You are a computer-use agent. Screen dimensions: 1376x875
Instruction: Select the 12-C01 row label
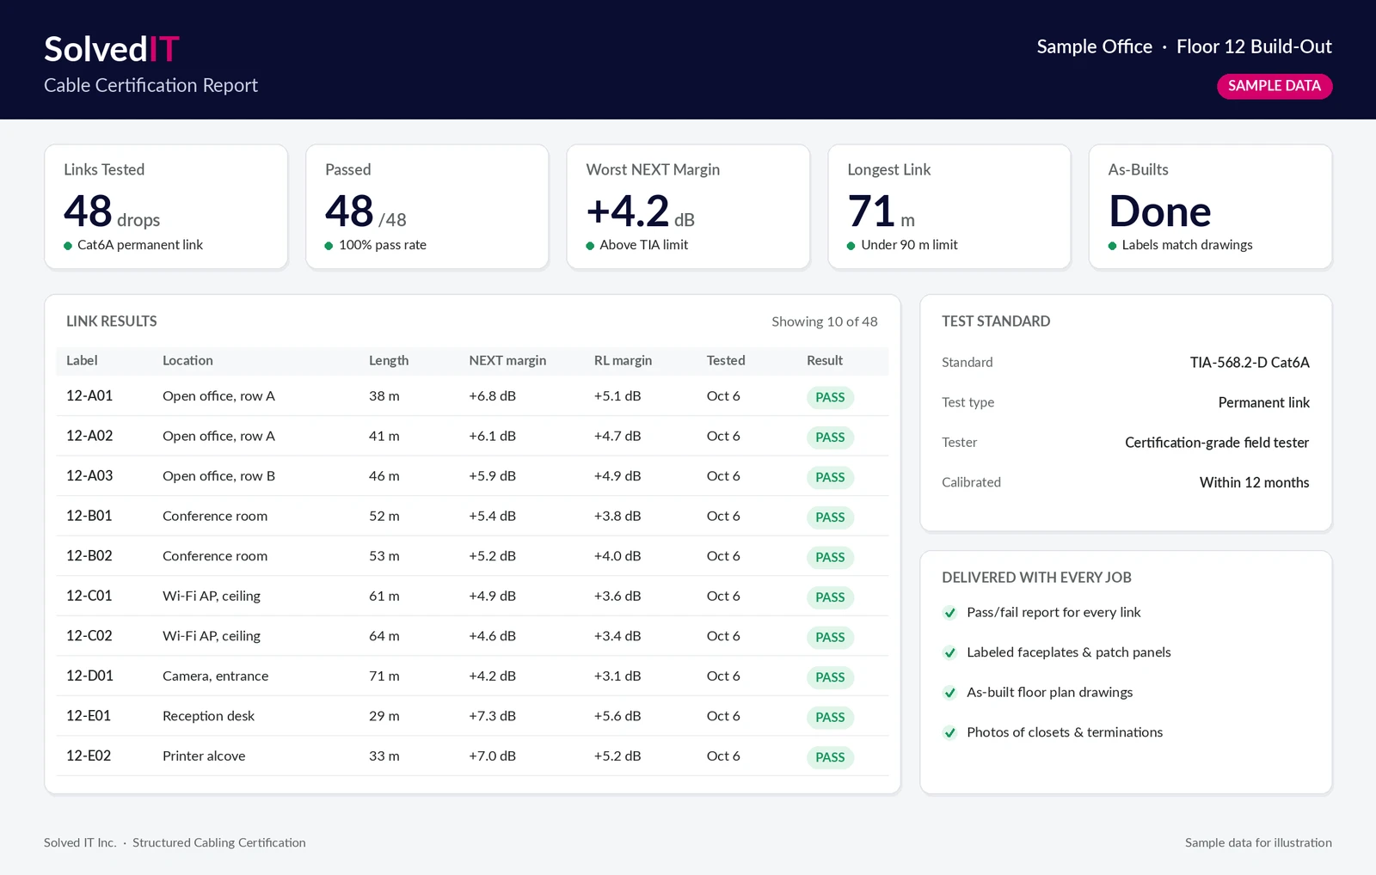[89, 596]
